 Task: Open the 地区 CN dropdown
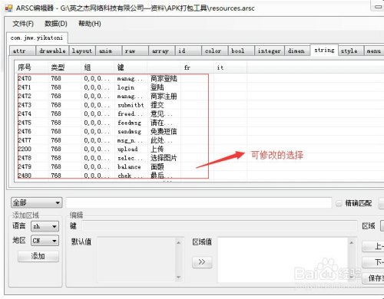click(x=45, y=241)
